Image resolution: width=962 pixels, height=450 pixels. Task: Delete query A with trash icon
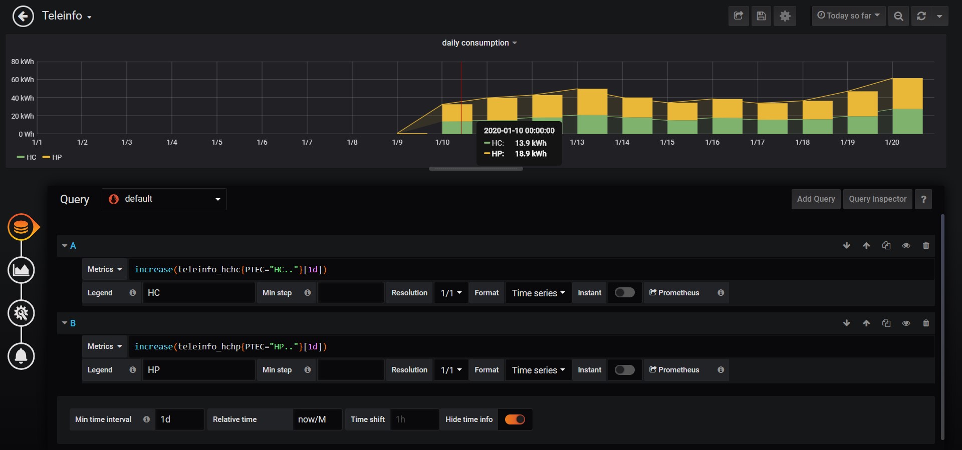(x=926, y=245)
